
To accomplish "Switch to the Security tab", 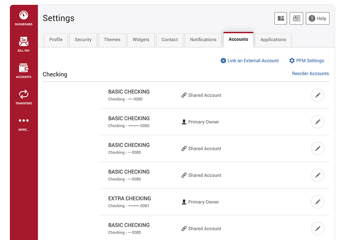I will (83, 40).
